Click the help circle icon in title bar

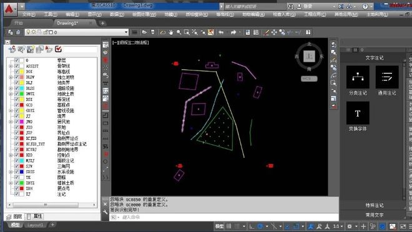click(x=365, y=7)
